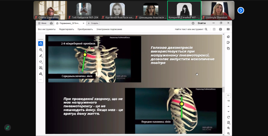Click the Войти sign-in button
The height and width of the screenshot is (136, 268).
click(202, 23)
